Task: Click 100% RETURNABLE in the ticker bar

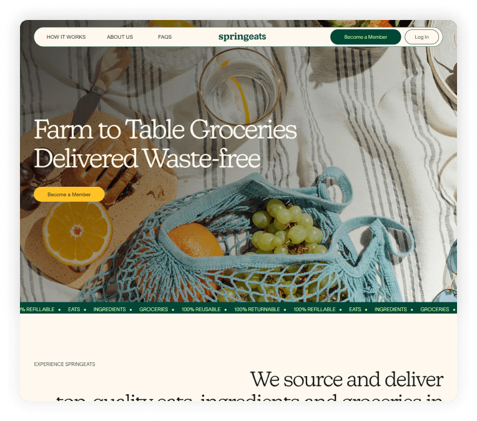Action: (x=257, y=309)
